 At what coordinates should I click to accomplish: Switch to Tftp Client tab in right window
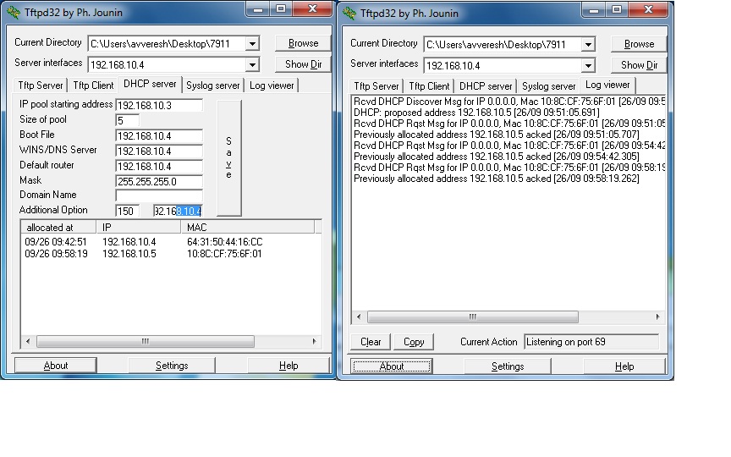(429, 86)
